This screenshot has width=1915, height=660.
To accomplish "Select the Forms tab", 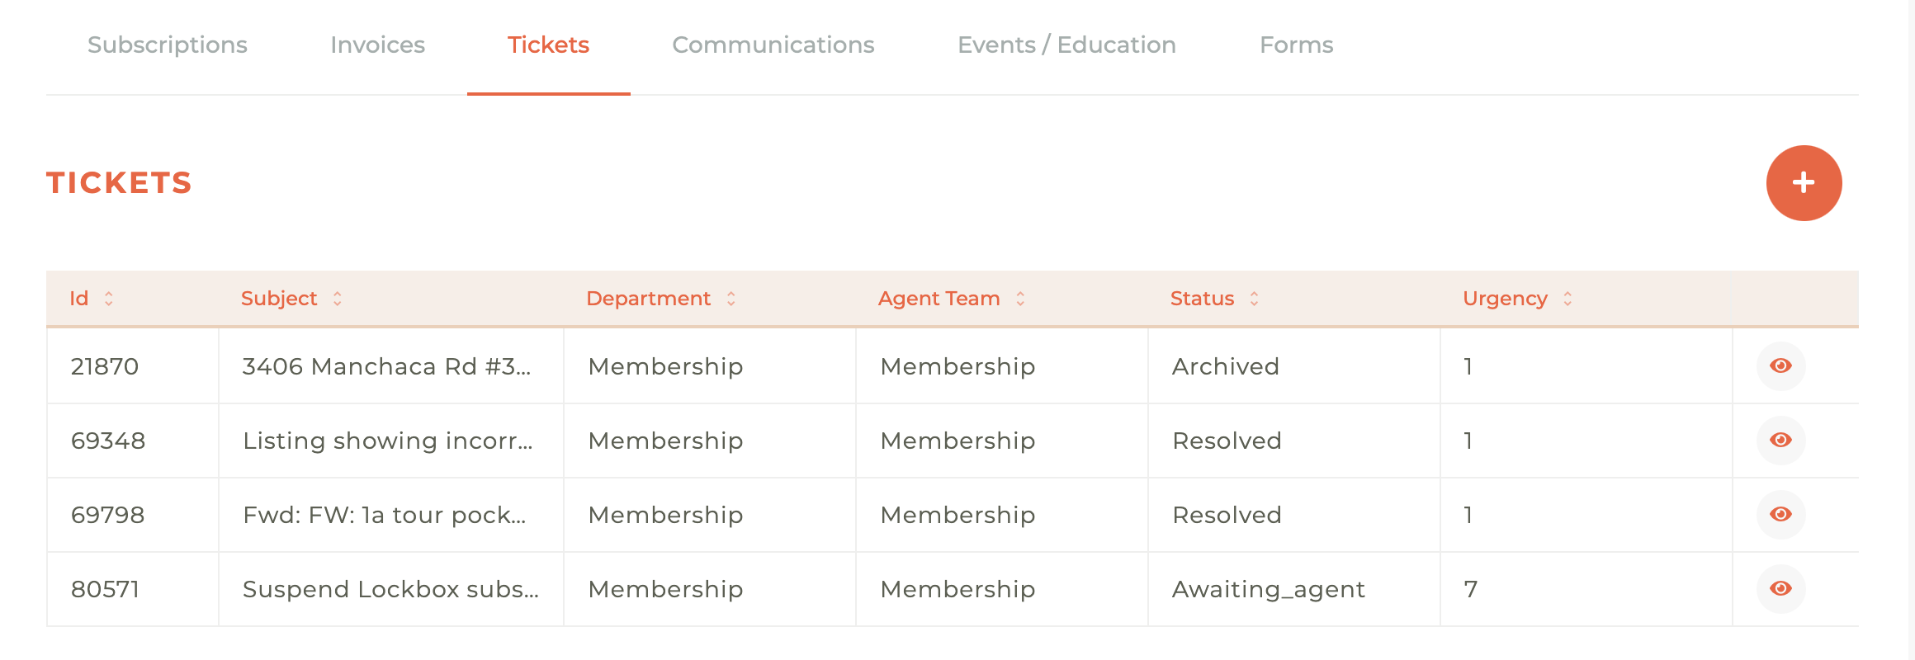I will [1296, 45].
